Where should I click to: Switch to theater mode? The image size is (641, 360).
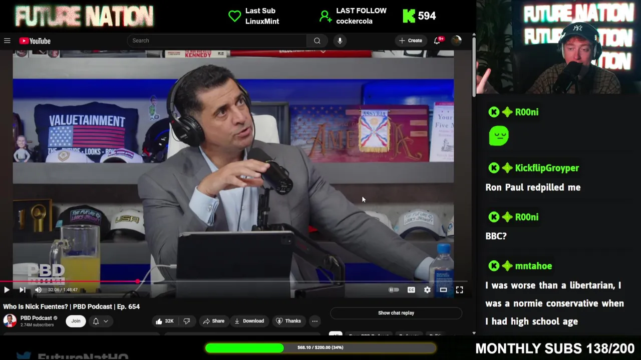(x=443, y=289)
